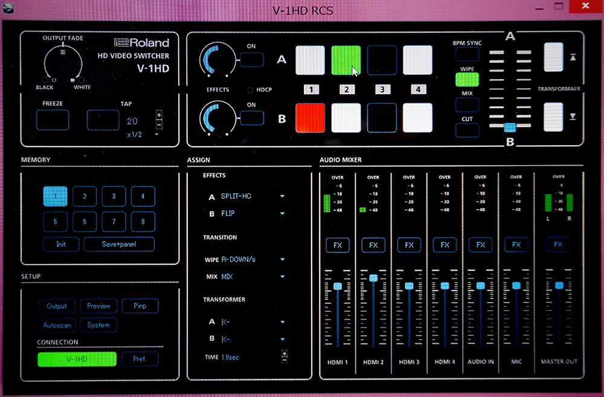The width and height of the screenshot is (604, 397).
Task: Open MIX transition dropdown
Action: [x=282, y=277]
